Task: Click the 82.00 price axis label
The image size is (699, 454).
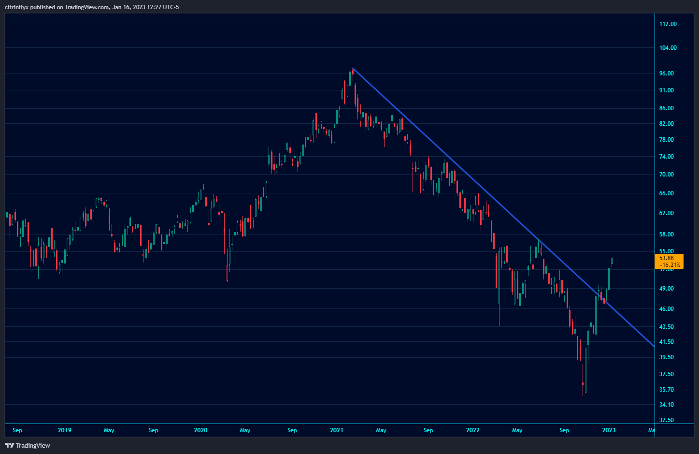Action: [667, 124]
